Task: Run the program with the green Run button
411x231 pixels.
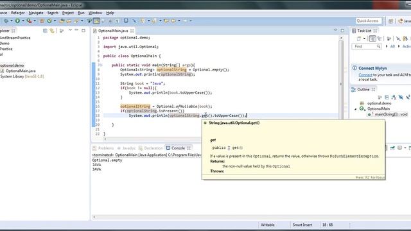Action: point(17,21)
